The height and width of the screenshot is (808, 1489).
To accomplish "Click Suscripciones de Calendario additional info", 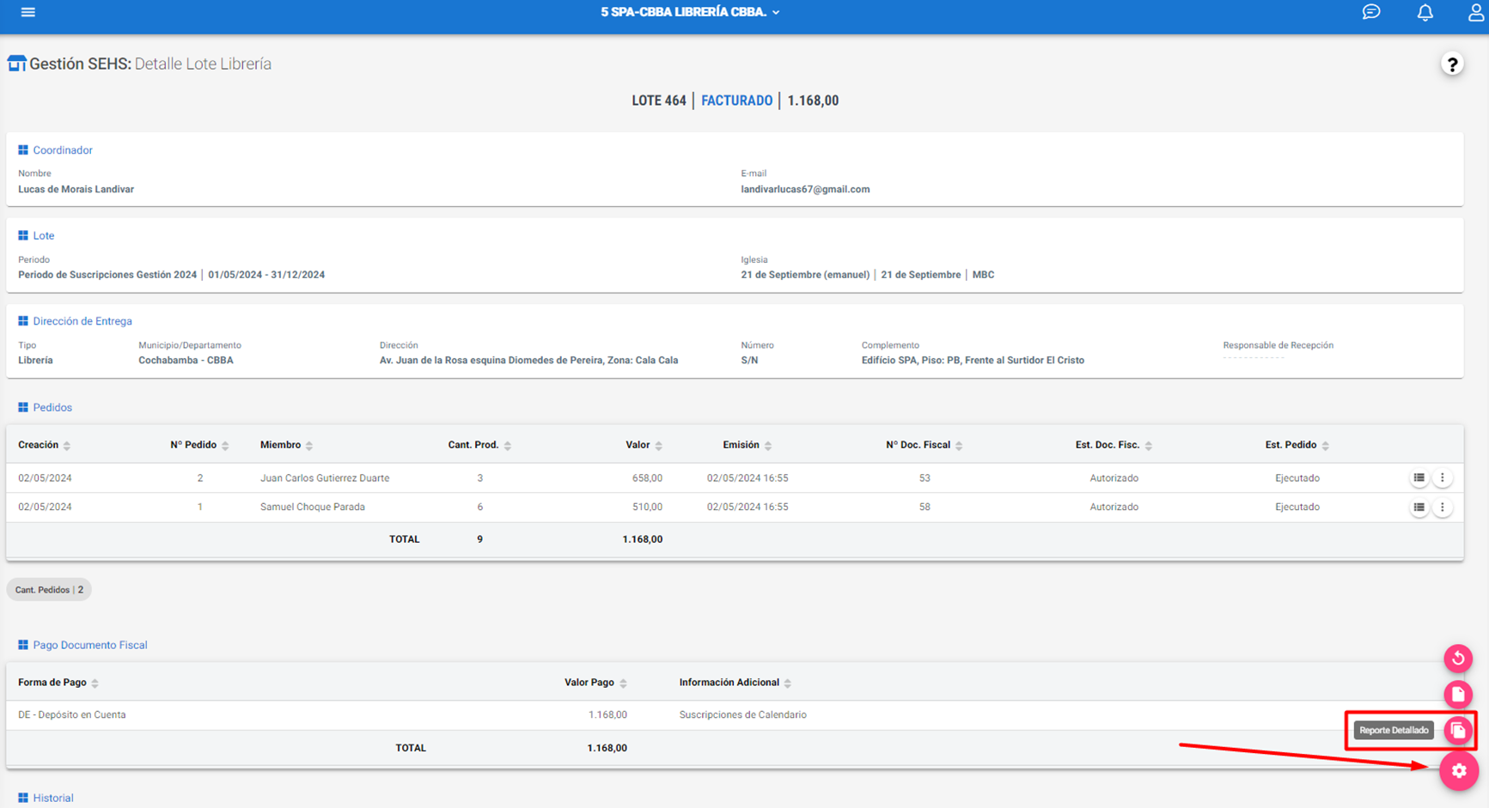I will pyautogui.click(x=742, y=714).
